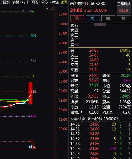Image resolution: width=132 pixels, height=159 pixels.
Task: Click the 买四 price 24.50
Action: point(94,65)
